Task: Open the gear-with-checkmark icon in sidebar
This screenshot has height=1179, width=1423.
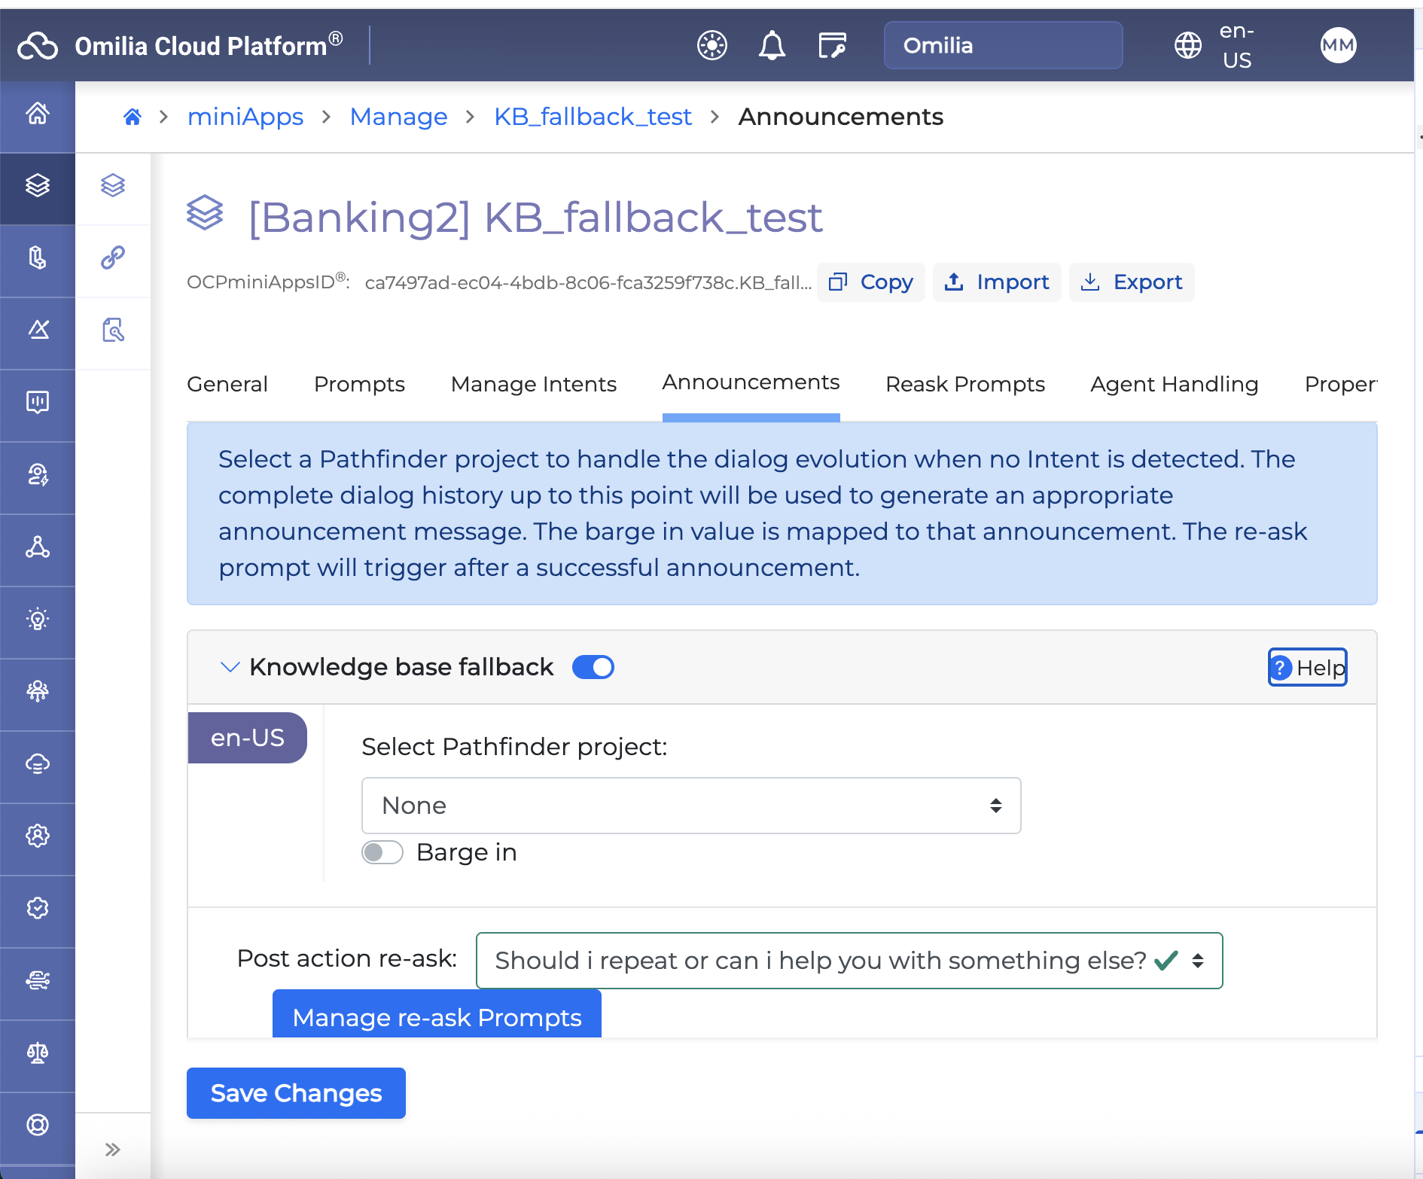Action: pyautogui.click(x=38, y=908)
